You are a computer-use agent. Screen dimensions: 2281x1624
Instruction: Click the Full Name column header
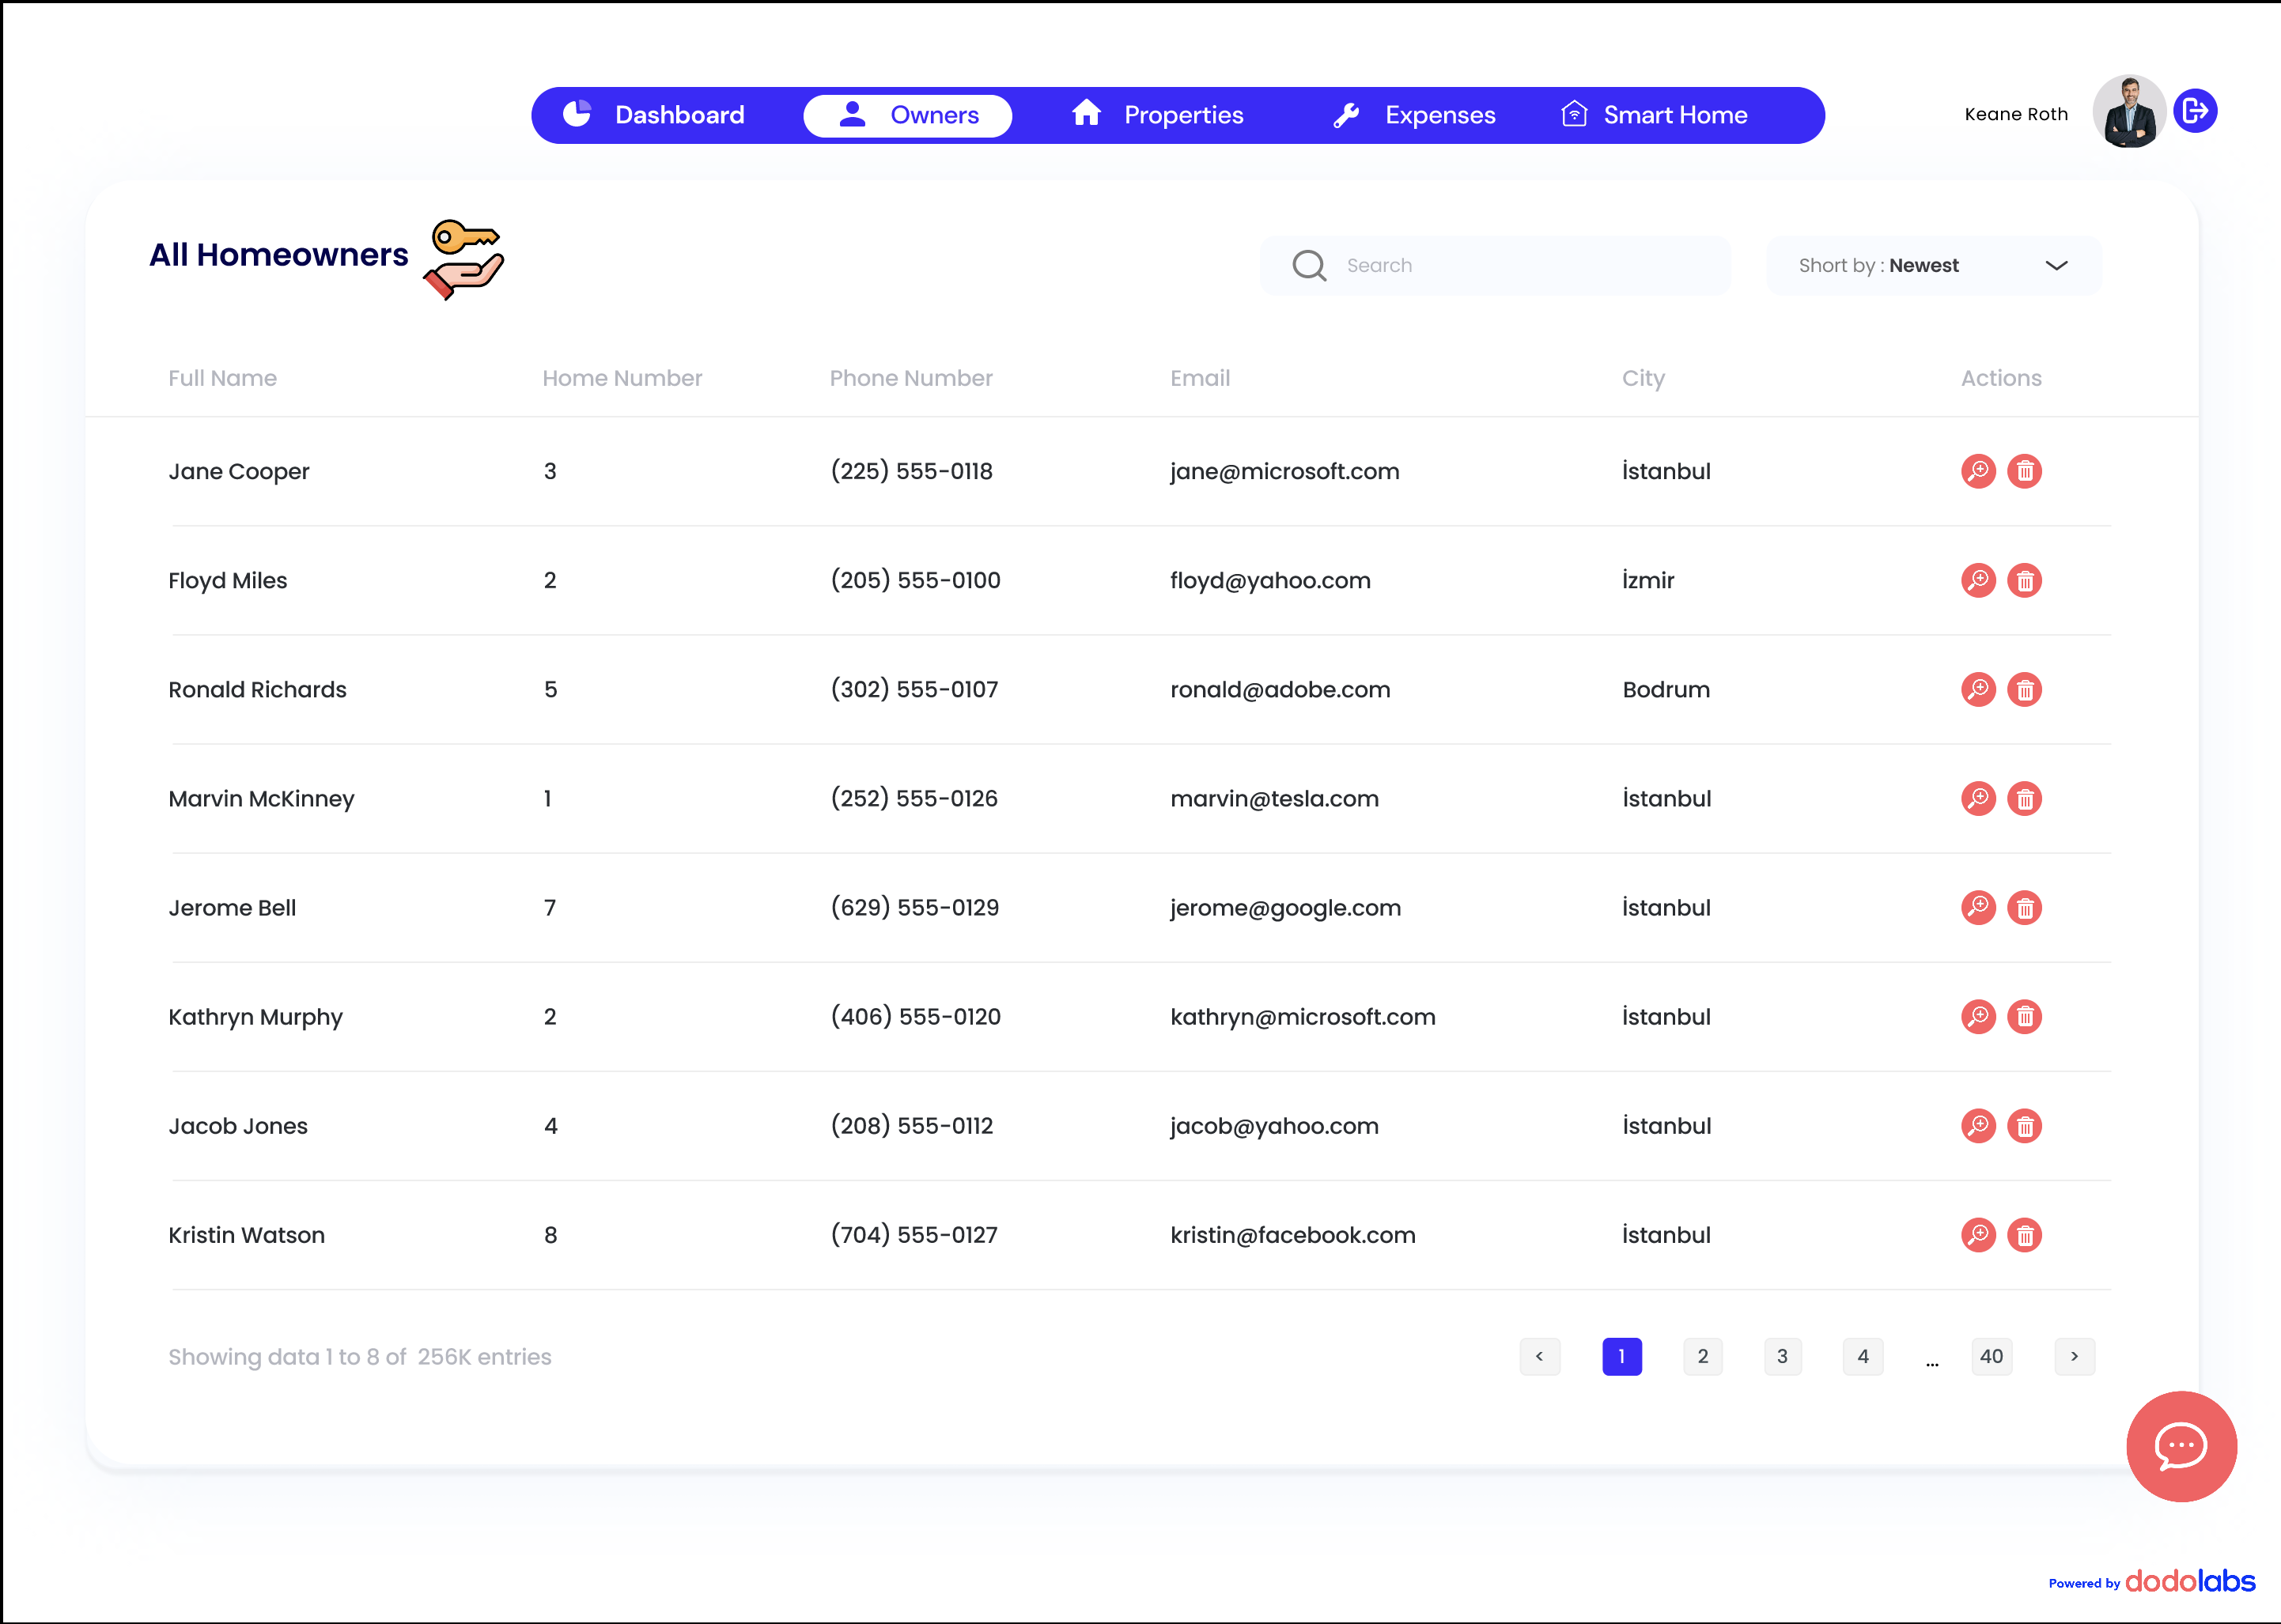(222, 378)
